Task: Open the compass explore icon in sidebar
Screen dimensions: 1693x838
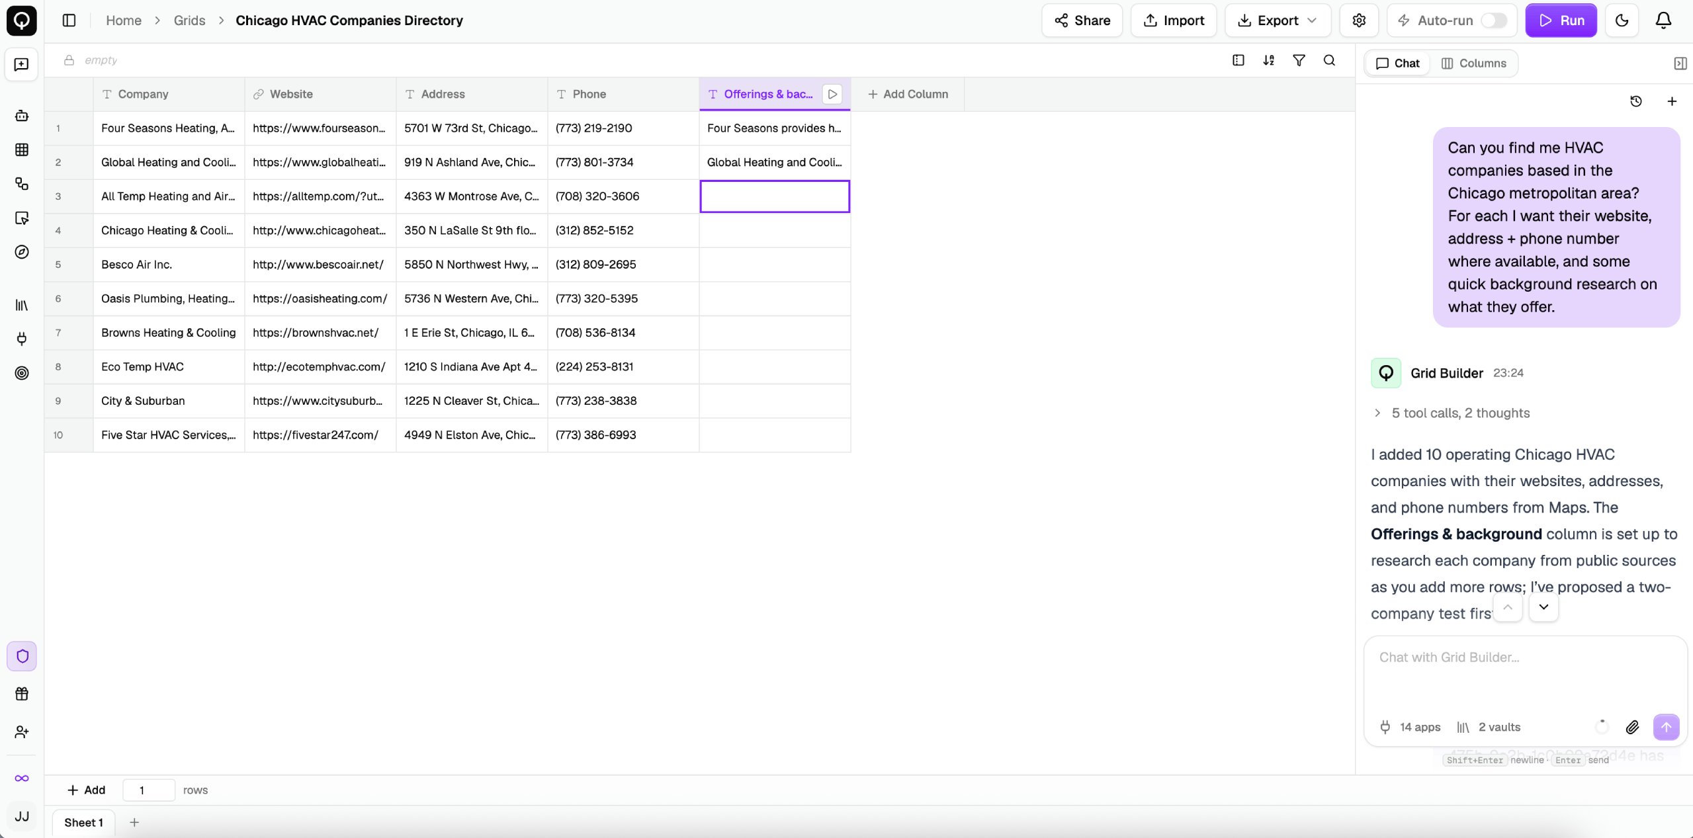Action: [21, 252]
